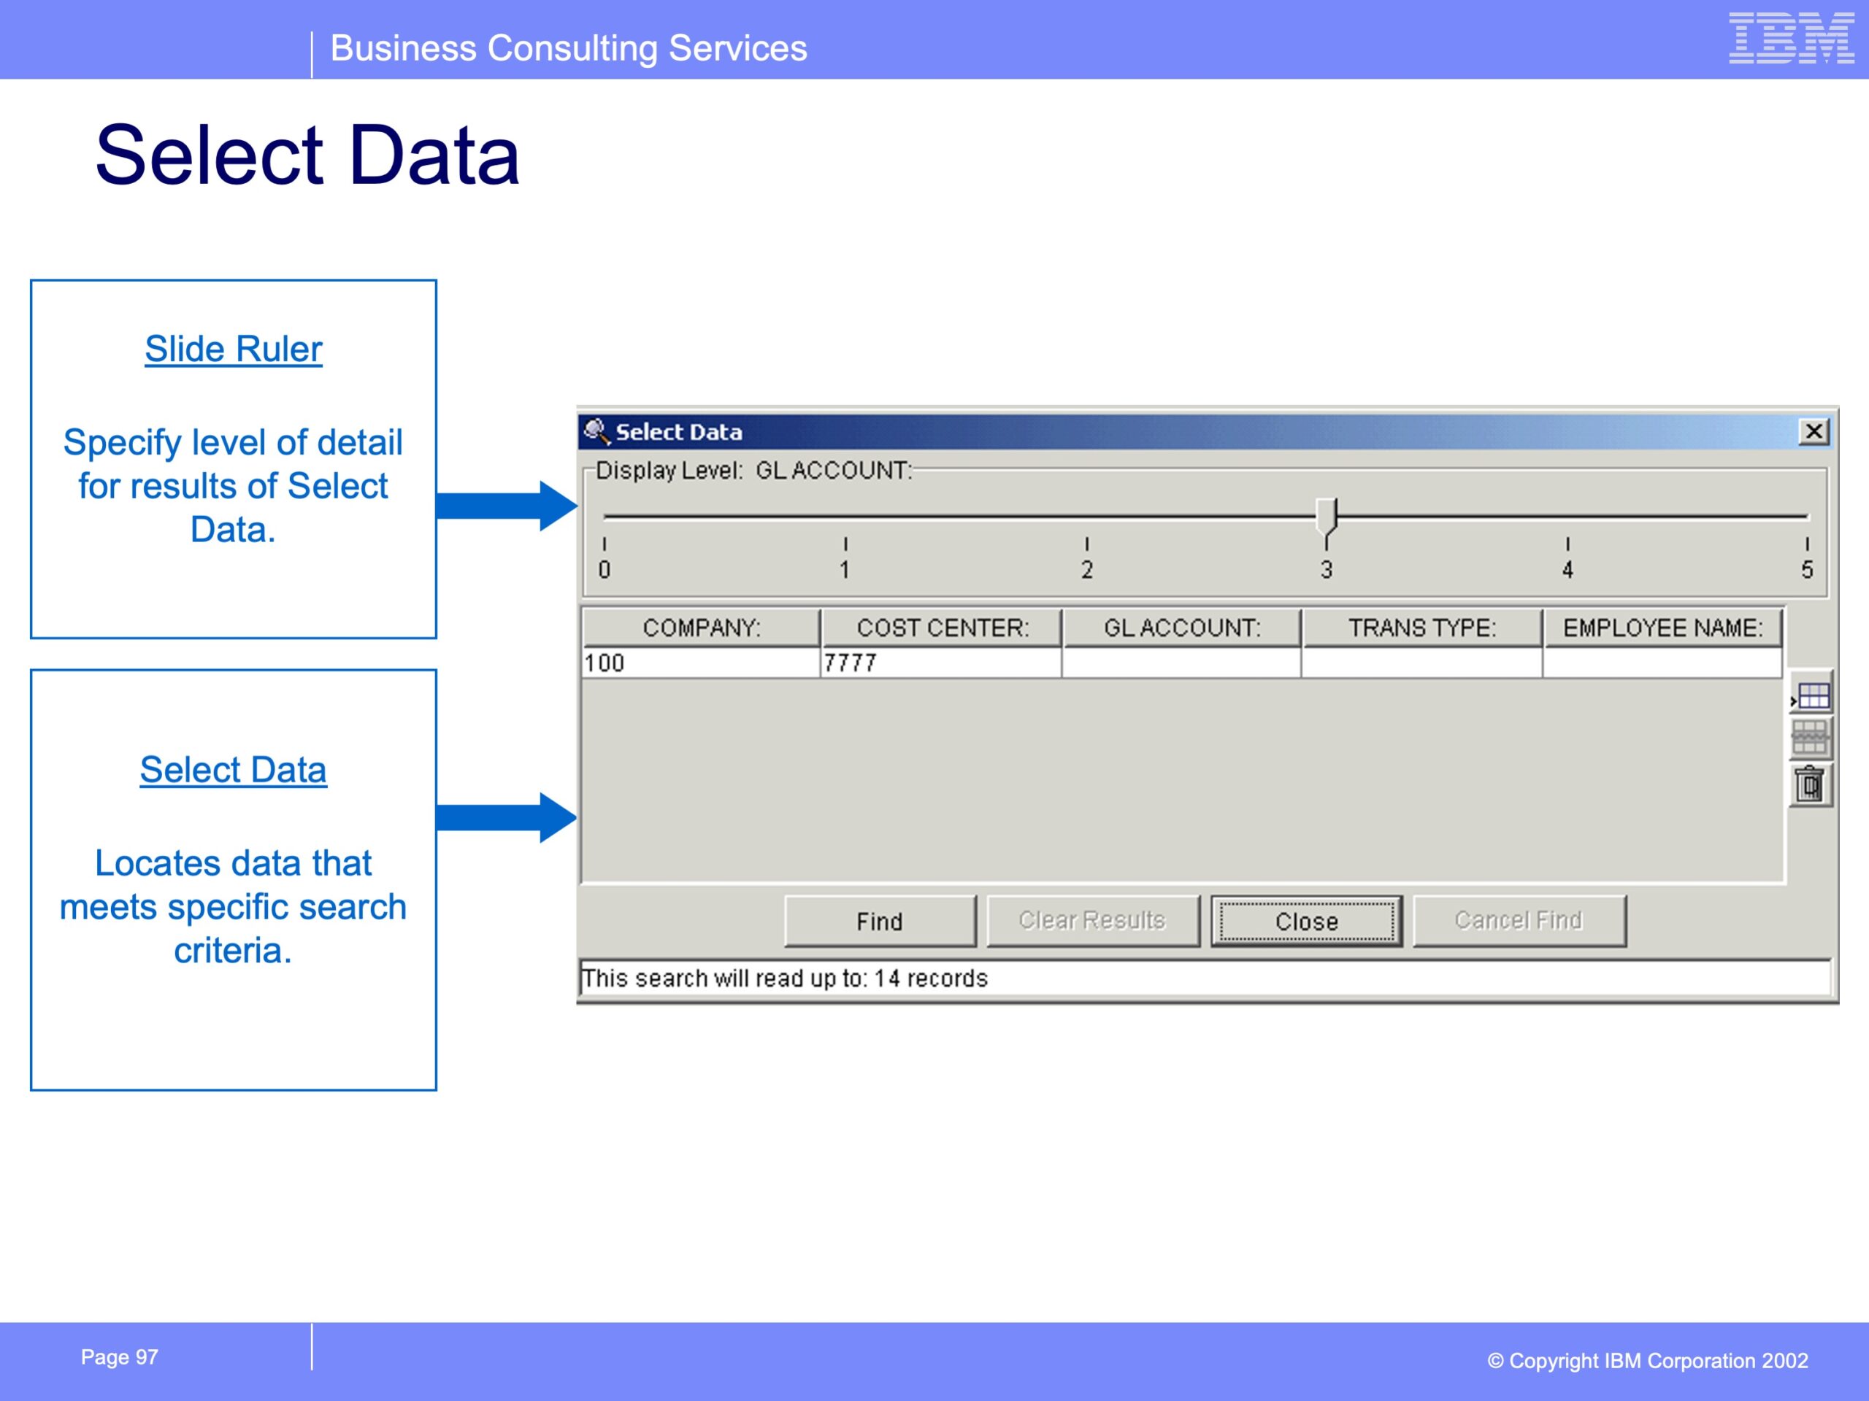Click the empty EMPLOYEE NAME cell
1869x1401 pixels.
[x=1663, y=663]
